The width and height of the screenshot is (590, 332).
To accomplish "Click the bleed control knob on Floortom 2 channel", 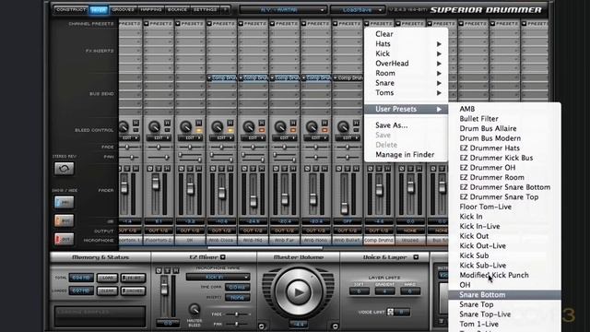I will 154,127.
